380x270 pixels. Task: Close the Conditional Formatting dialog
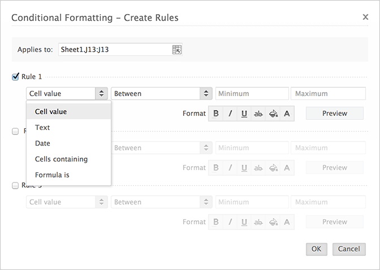[365, 18]
